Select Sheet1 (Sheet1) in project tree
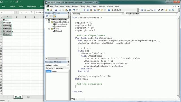181x102 pixels. (x=62, y=24)
